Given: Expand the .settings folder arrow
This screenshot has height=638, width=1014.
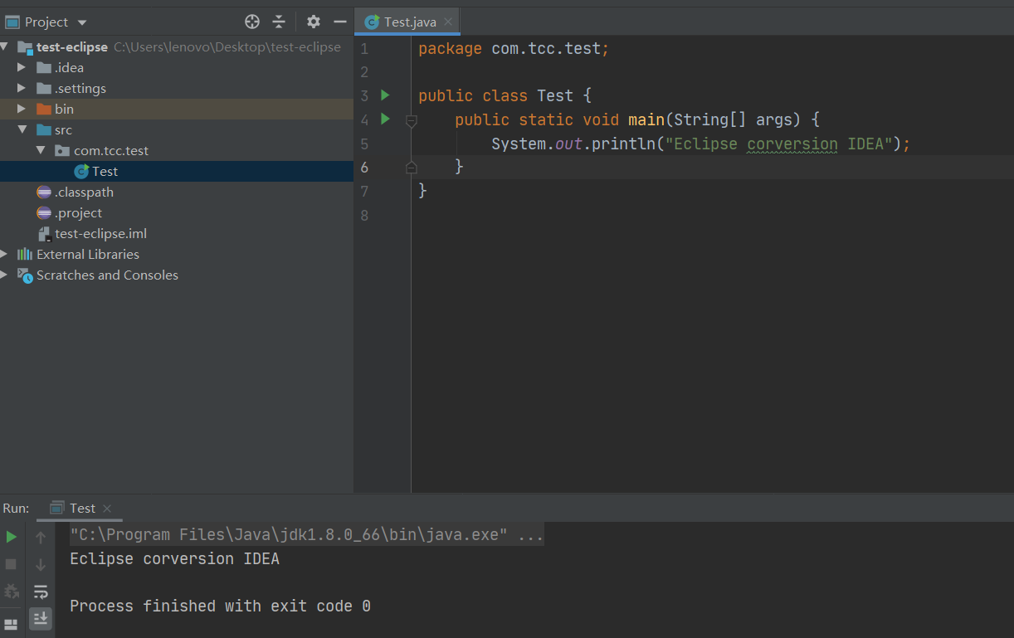Looking at the screenshot, I should [x=22, y=88].
